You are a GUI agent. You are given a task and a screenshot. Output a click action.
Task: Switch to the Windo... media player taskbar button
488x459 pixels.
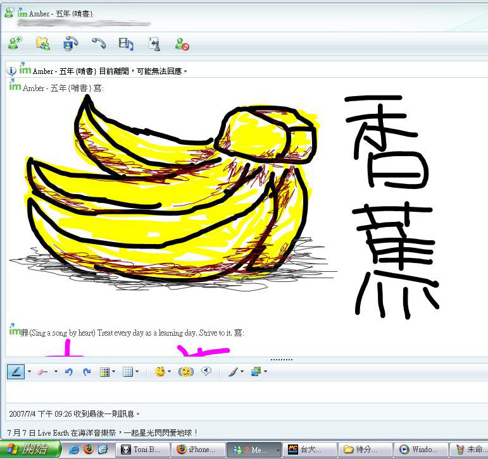[x=421, y=450]
